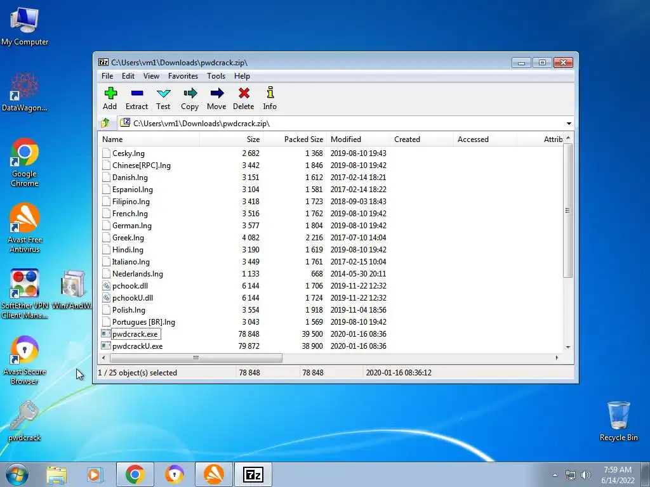Select the Espaniol.lng file
This screenshot has width=650, height=487.
pyautogui.click(x=132, y=189)
